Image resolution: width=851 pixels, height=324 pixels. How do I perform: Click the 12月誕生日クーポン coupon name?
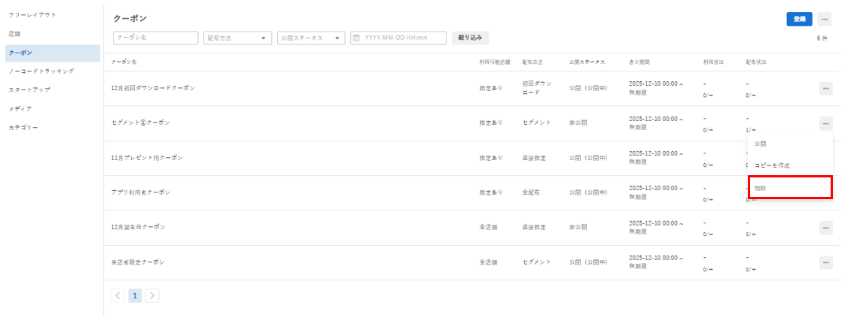pyautogui.click(x=138, y=227)
